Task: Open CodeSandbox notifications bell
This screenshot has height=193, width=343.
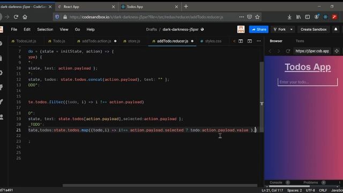Action: 336,29
